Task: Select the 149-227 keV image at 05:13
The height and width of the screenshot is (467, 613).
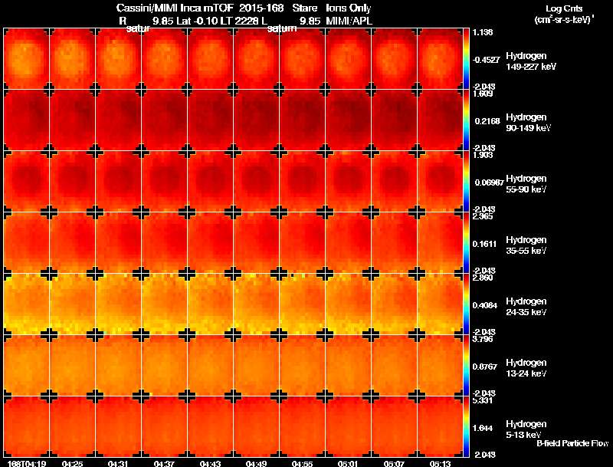Action: [440, 59]
